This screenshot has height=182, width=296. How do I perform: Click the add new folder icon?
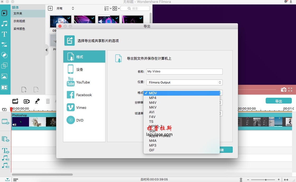point(24,89)
